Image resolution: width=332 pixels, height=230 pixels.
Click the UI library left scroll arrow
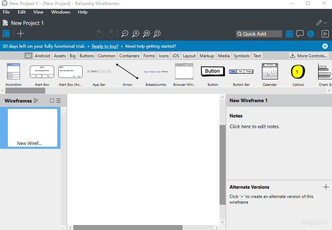pos(2,91)
